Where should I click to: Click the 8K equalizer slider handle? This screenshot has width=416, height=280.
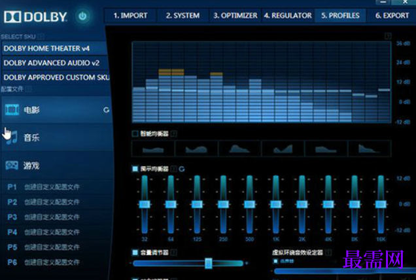(x=355, y=204)
